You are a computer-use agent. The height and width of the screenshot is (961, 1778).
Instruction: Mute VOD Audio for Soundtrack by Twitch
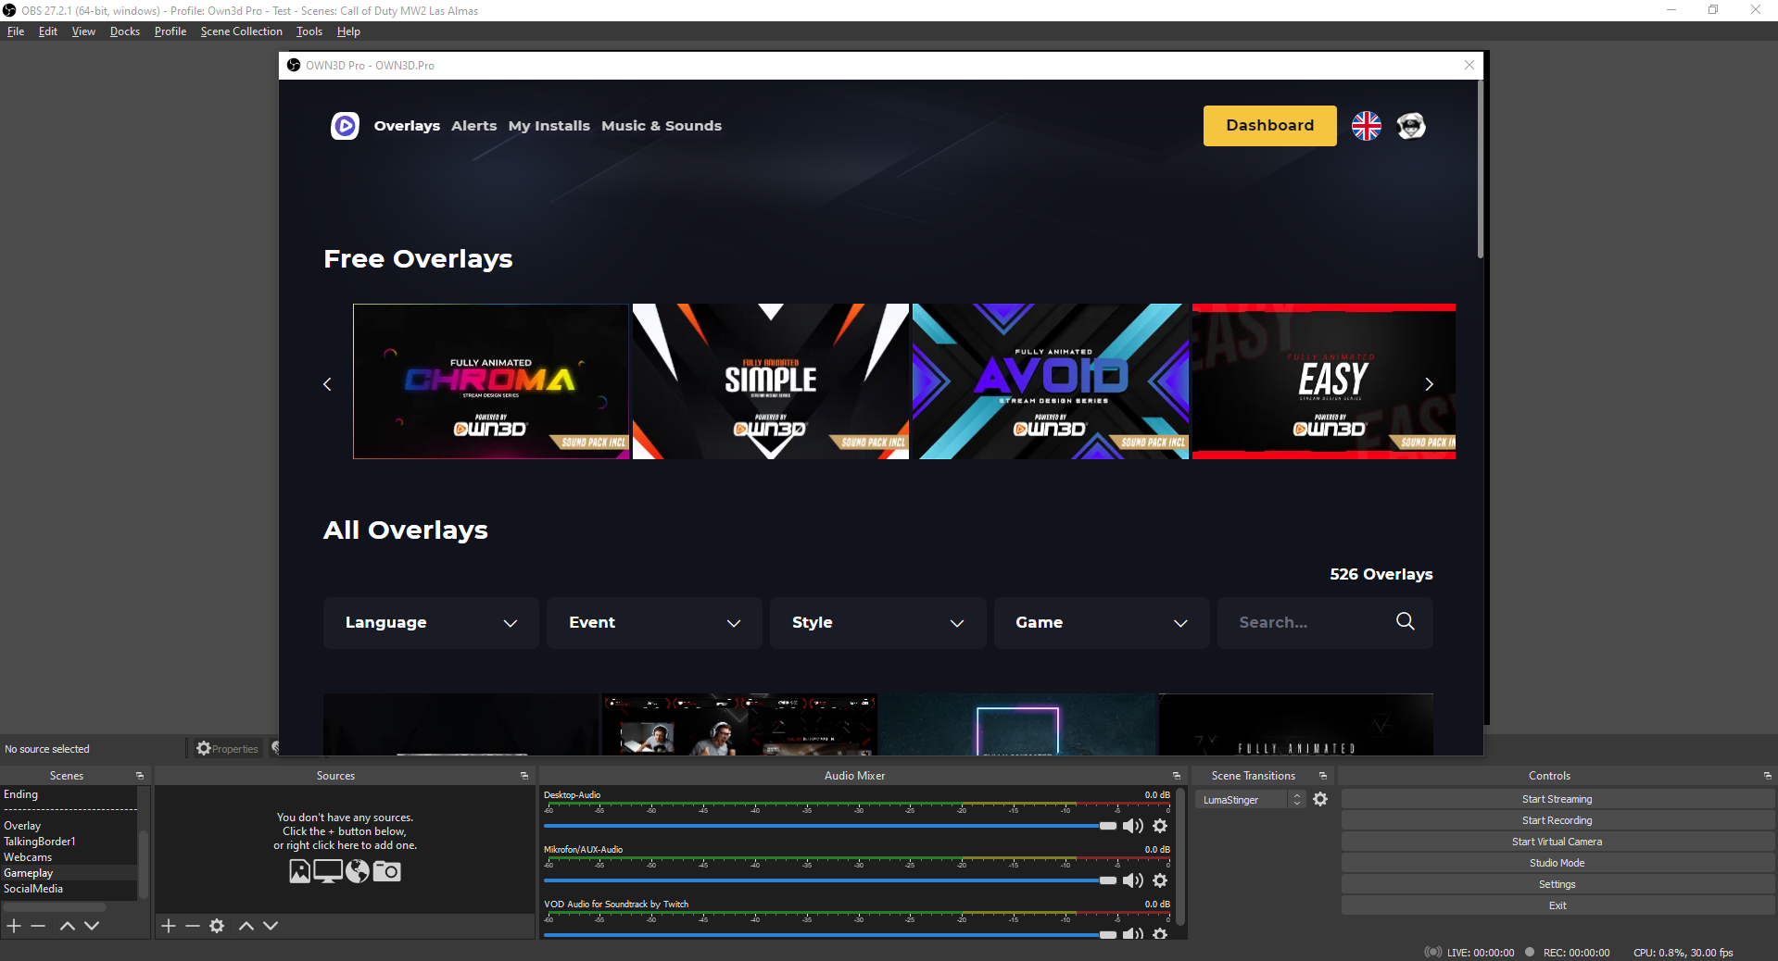click(x=1133, y=934)
